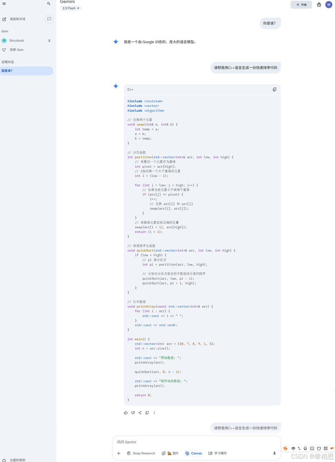Click the 升级 upgrade button

tap(301, 5)
